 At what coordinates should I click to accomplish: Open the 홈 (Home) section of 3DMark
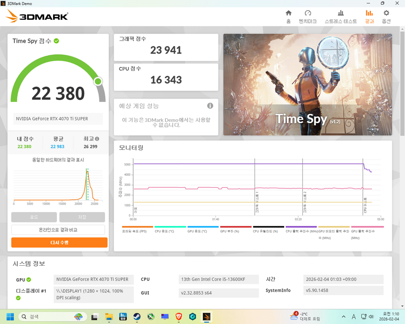pyautogui.click(x=288, y=16)
